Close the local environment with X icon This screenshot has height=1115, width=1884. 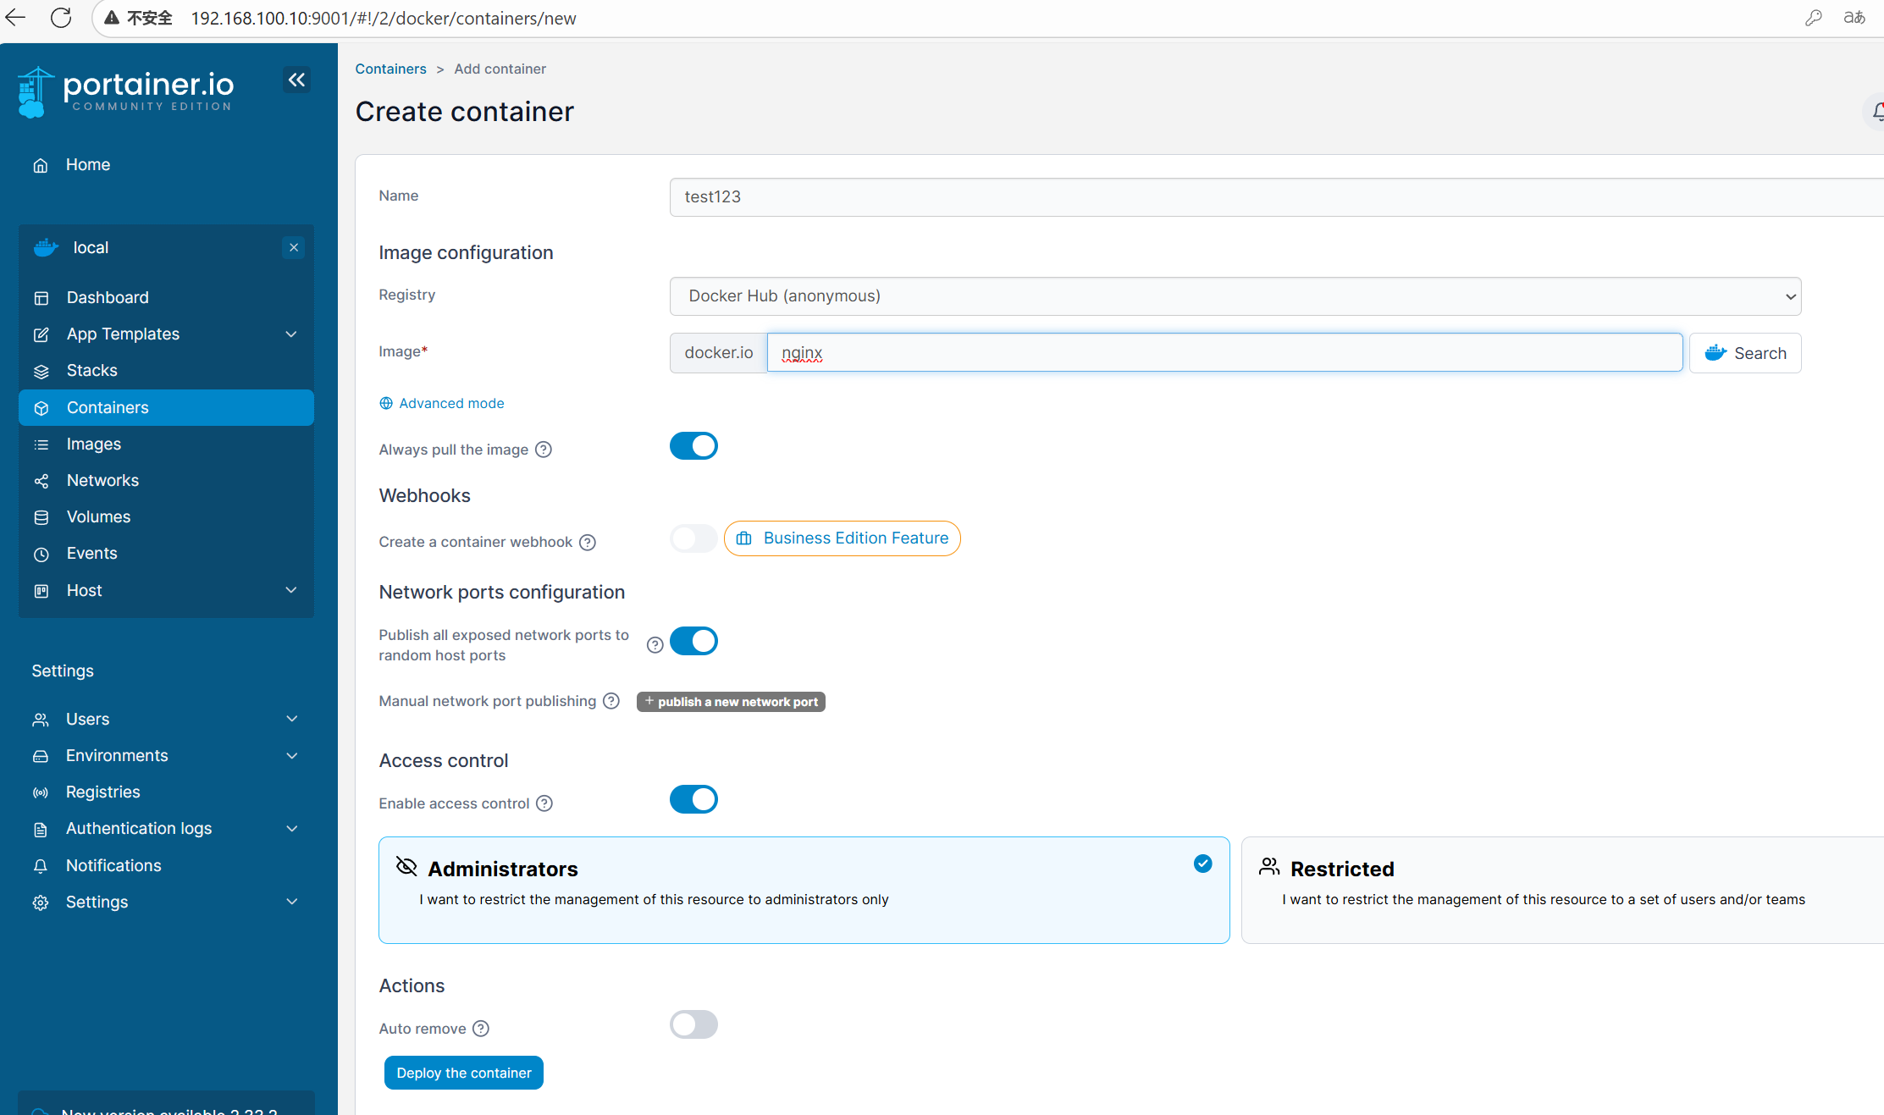click(x=294, y=248)
